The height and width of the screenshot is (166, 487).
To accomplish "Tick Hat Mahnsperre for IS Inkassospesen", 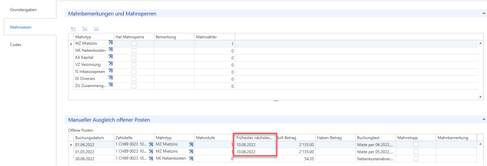I will pyautogui.click(x=134, y=72).
